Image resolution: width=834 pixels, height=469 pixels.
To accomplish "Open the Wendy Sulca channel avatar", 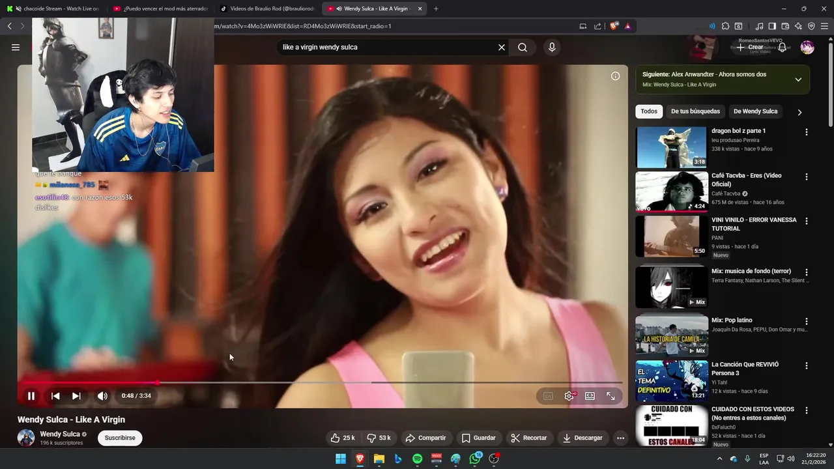I will 26,438.
